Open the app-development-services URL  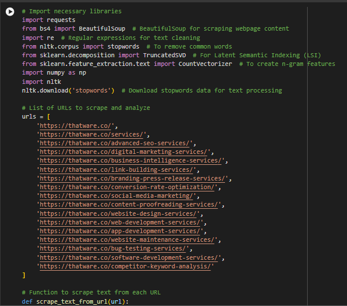tap(120, 231)
